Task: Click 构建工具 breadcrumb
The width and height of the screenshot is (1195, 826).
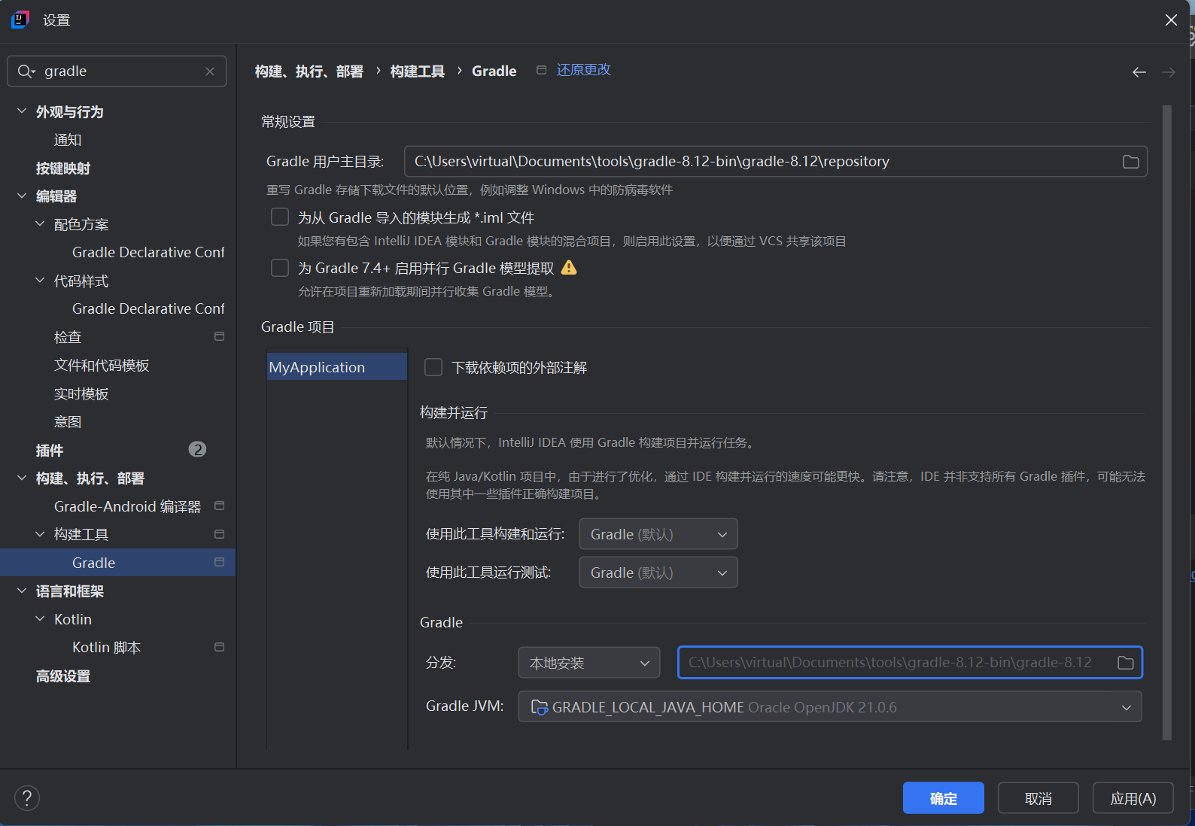Action: point(418,71)
